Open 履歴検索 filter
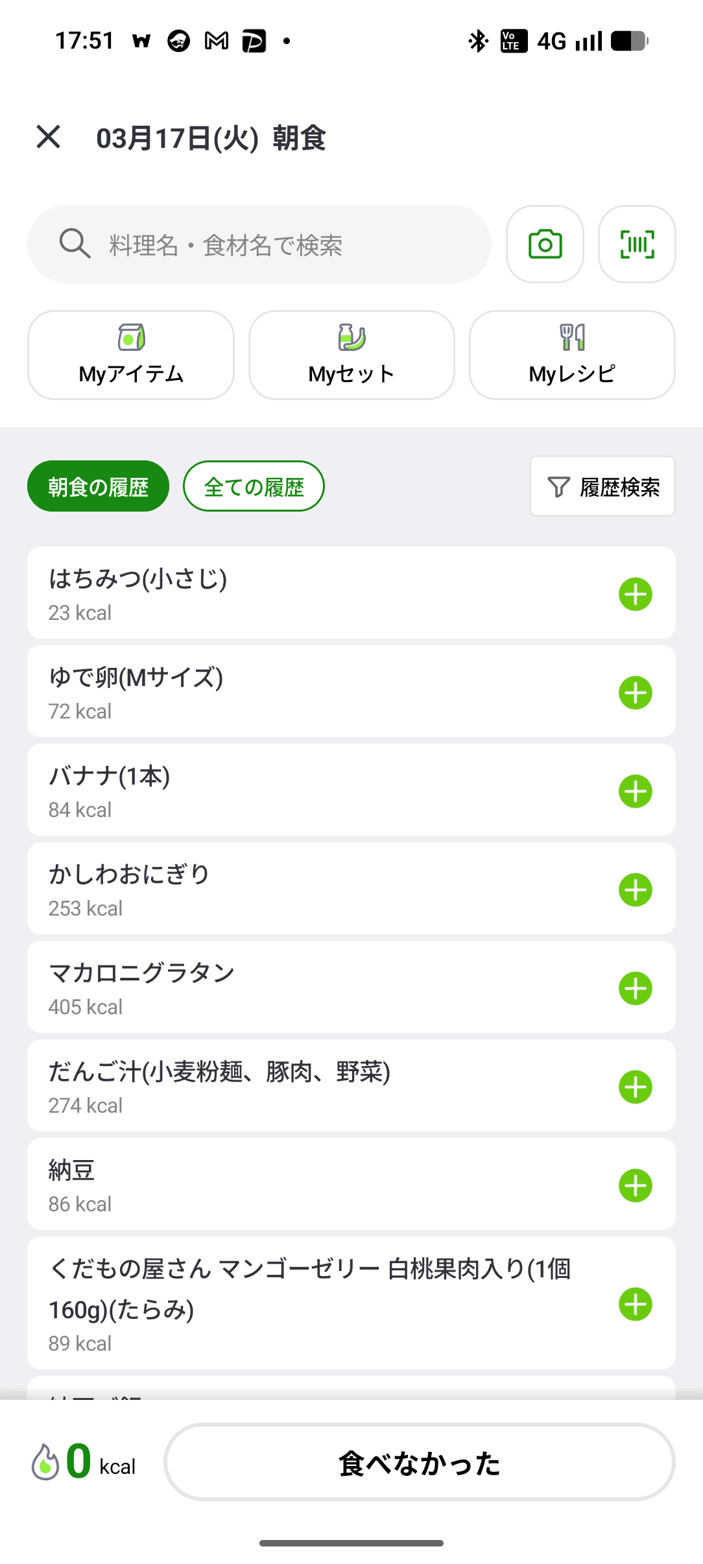The width and height of the screenshot is (703, 1564). 602,486
